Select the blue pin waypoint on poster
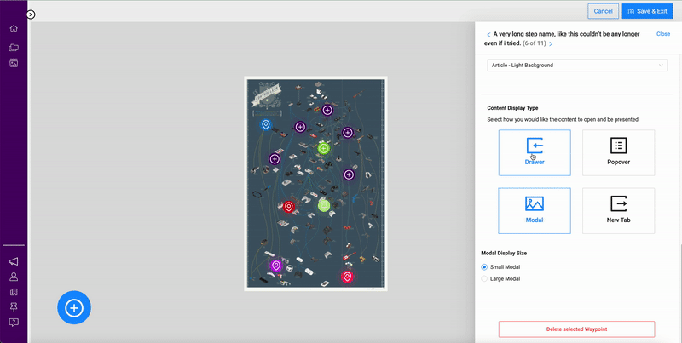Screen dimensions: 682x343 [266, 125]
